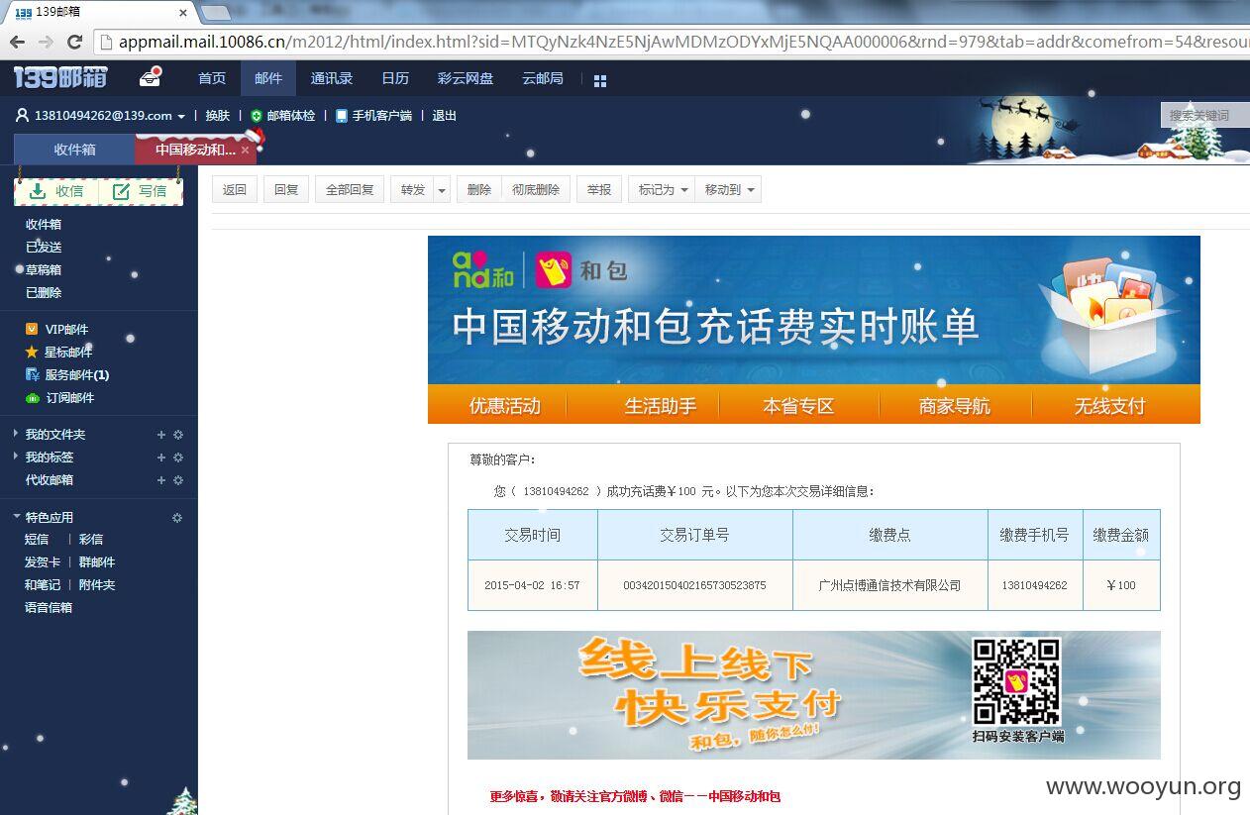Open 彩云网盘 in top navigation
This screenshot has height=815, width=1250.
(466, 78)
